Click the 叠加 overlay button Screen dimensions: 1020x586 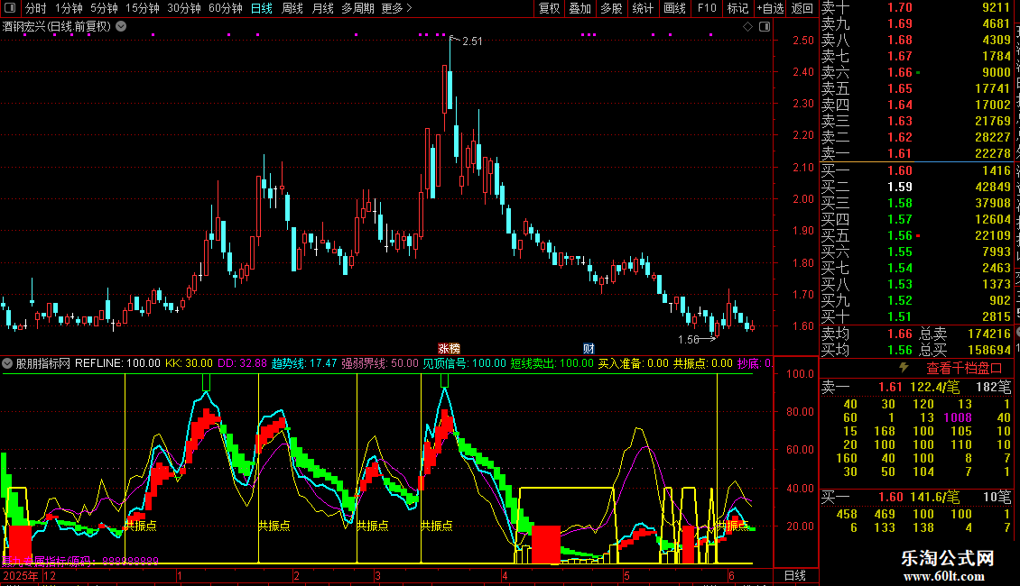point(580,8)
